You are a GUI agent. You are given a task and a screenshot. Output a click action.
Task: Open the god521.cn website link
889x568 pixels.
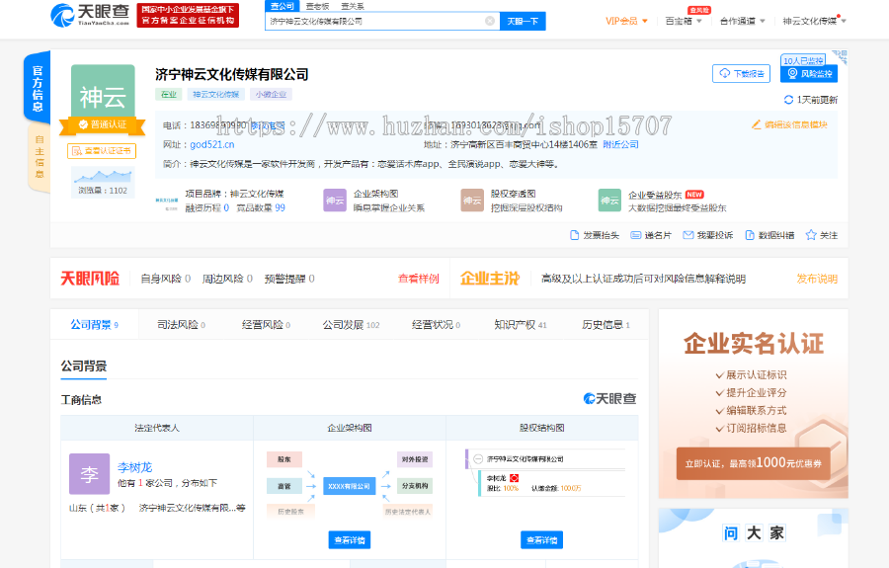pyautogui.click(x=212, y=144)
